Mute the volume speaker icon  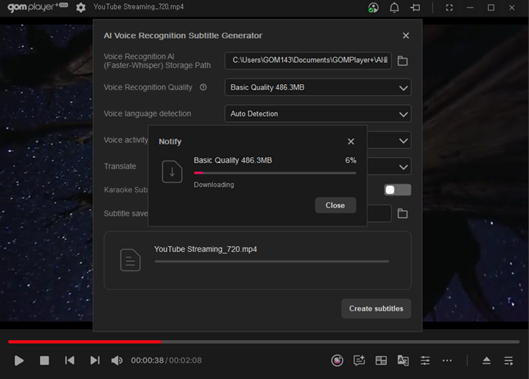click(x=116, y=360)
